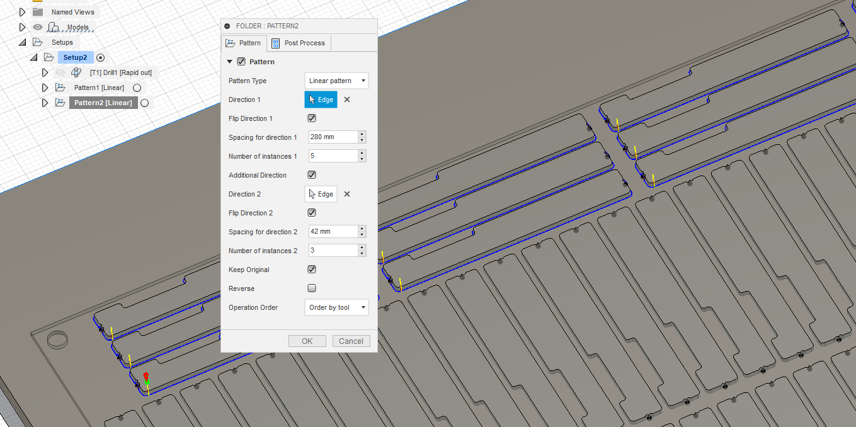
Task: Clear the Direction 2 edge selection
Action: click(x=347, y=194)
